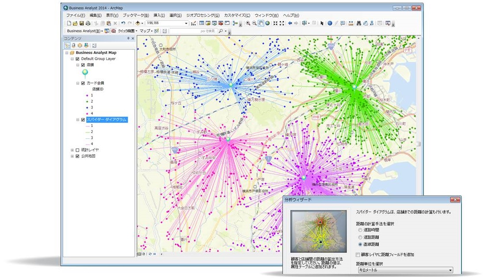Open the カスタマイズ(C) menu
Viewport: 487px width, 278px height.
(x=237, y=15)
